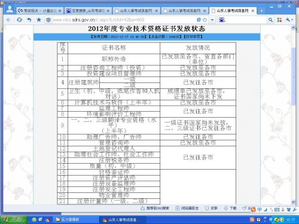The image size is (299, 224).
Task: Click scrollbar up arrow
Action: click(x=293, y=28)
